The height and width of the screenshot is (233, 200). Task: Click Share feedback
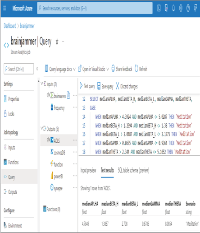(122, 69)
